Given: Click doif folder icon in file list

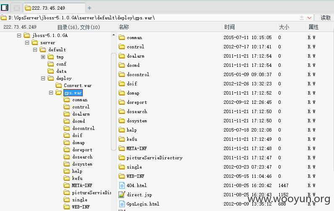Looking at the screenshot, I should 122,84.
